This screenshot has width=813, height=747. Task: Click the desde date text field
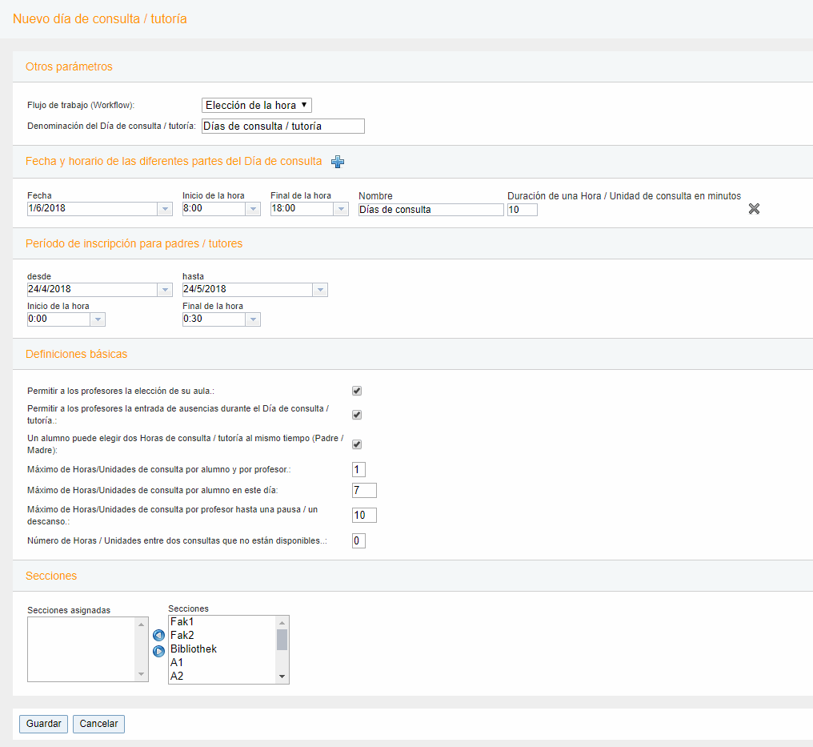[92, 290]
